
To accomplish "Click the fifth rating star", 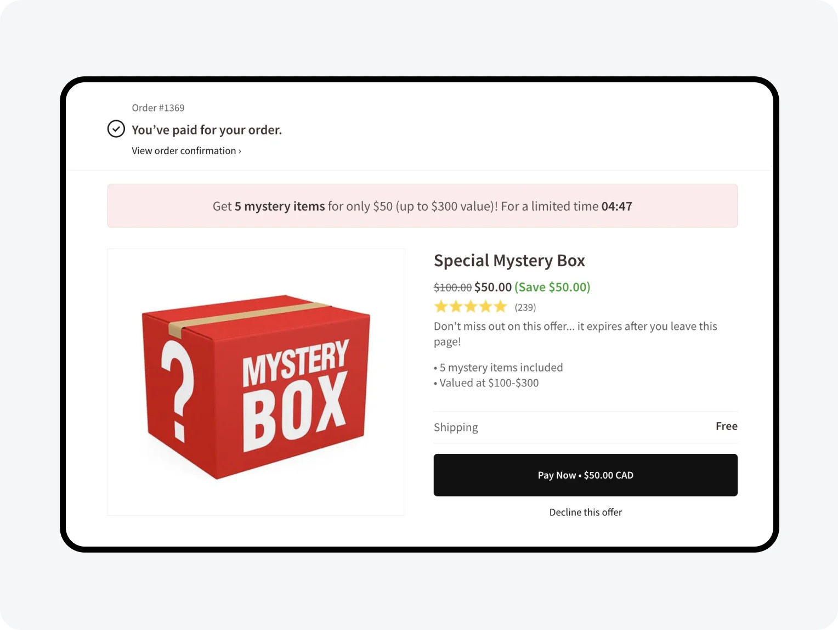I will 500,306.
